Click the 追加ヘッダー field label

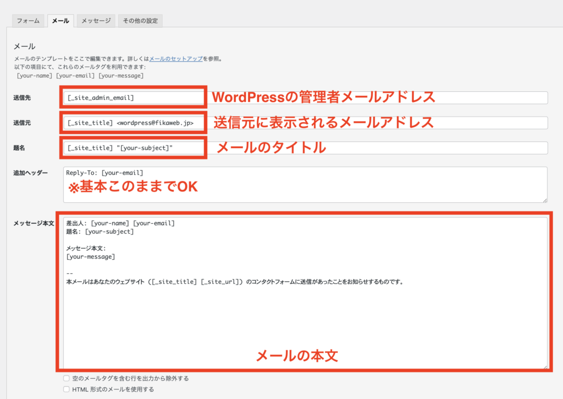pos(30,173)
